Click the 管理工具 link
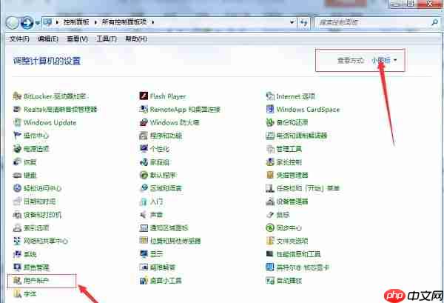The height and width of the screenshot is (303, 444). click(289, 149)
